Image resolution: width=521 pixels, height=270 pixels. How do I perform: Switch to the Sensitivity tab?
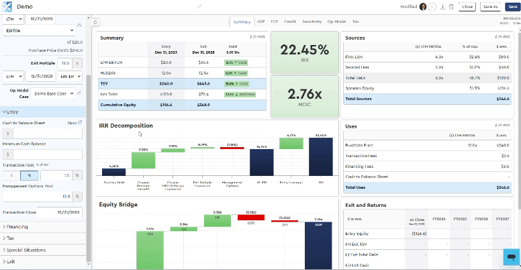coord(312,21)
